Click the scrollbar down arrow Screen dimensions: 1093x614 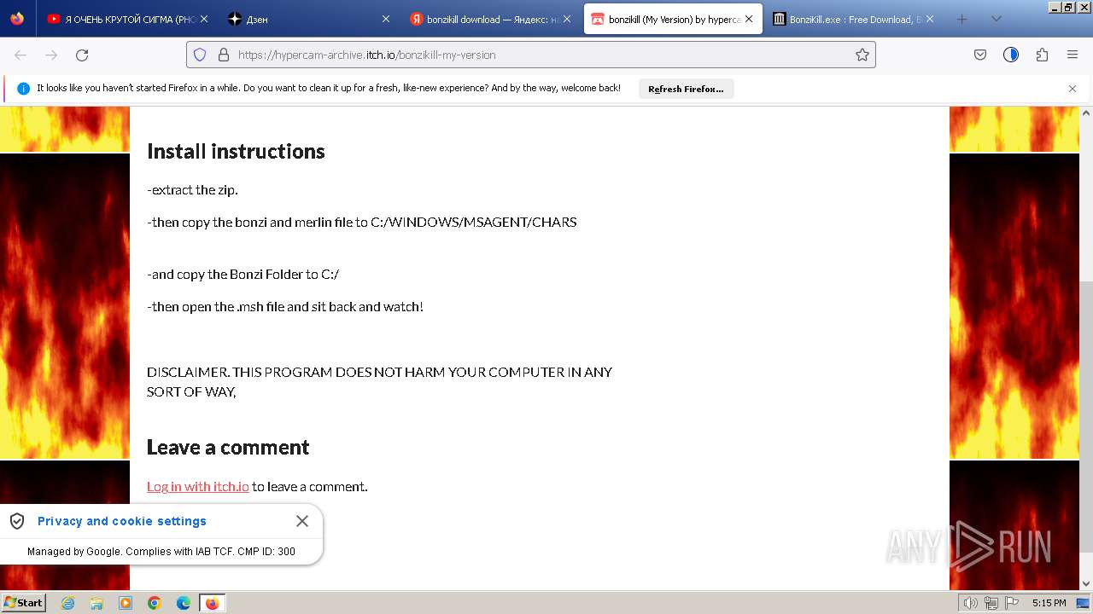1086,584
